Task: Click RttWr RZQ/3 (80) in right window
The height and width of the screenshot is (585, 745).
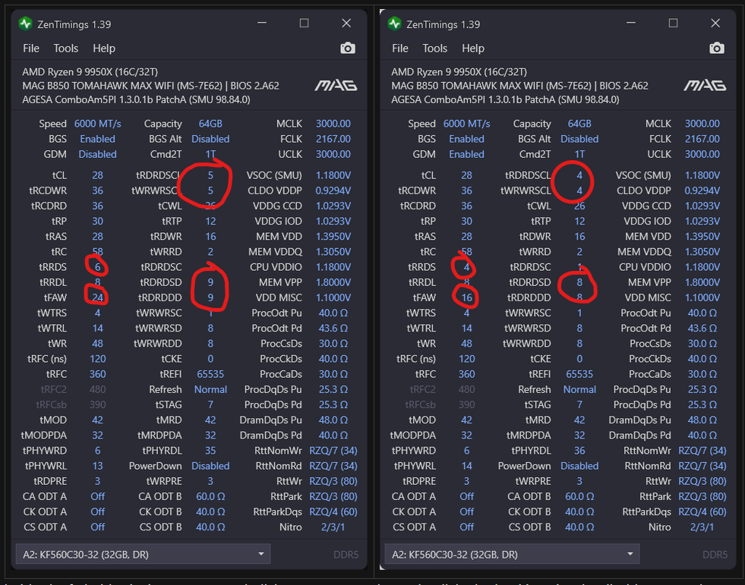Action: coord(702,481)
